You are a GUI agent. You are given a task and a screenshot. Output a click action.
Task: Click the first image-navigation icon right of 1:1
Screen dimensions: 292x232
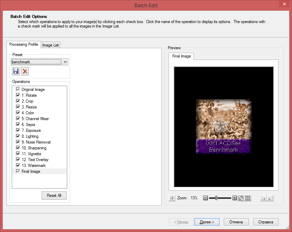coord(263,198)
